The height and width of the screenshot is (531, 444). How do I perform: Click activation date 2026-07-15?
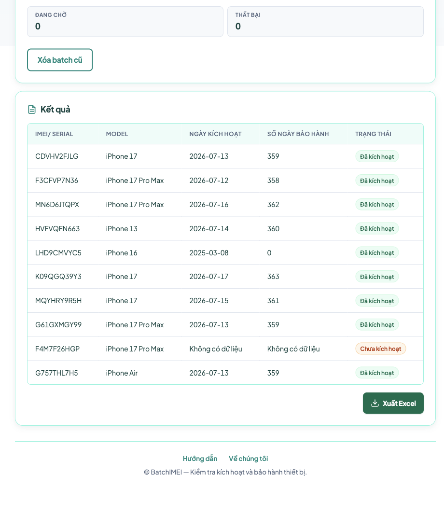click(x=209, y=300)
